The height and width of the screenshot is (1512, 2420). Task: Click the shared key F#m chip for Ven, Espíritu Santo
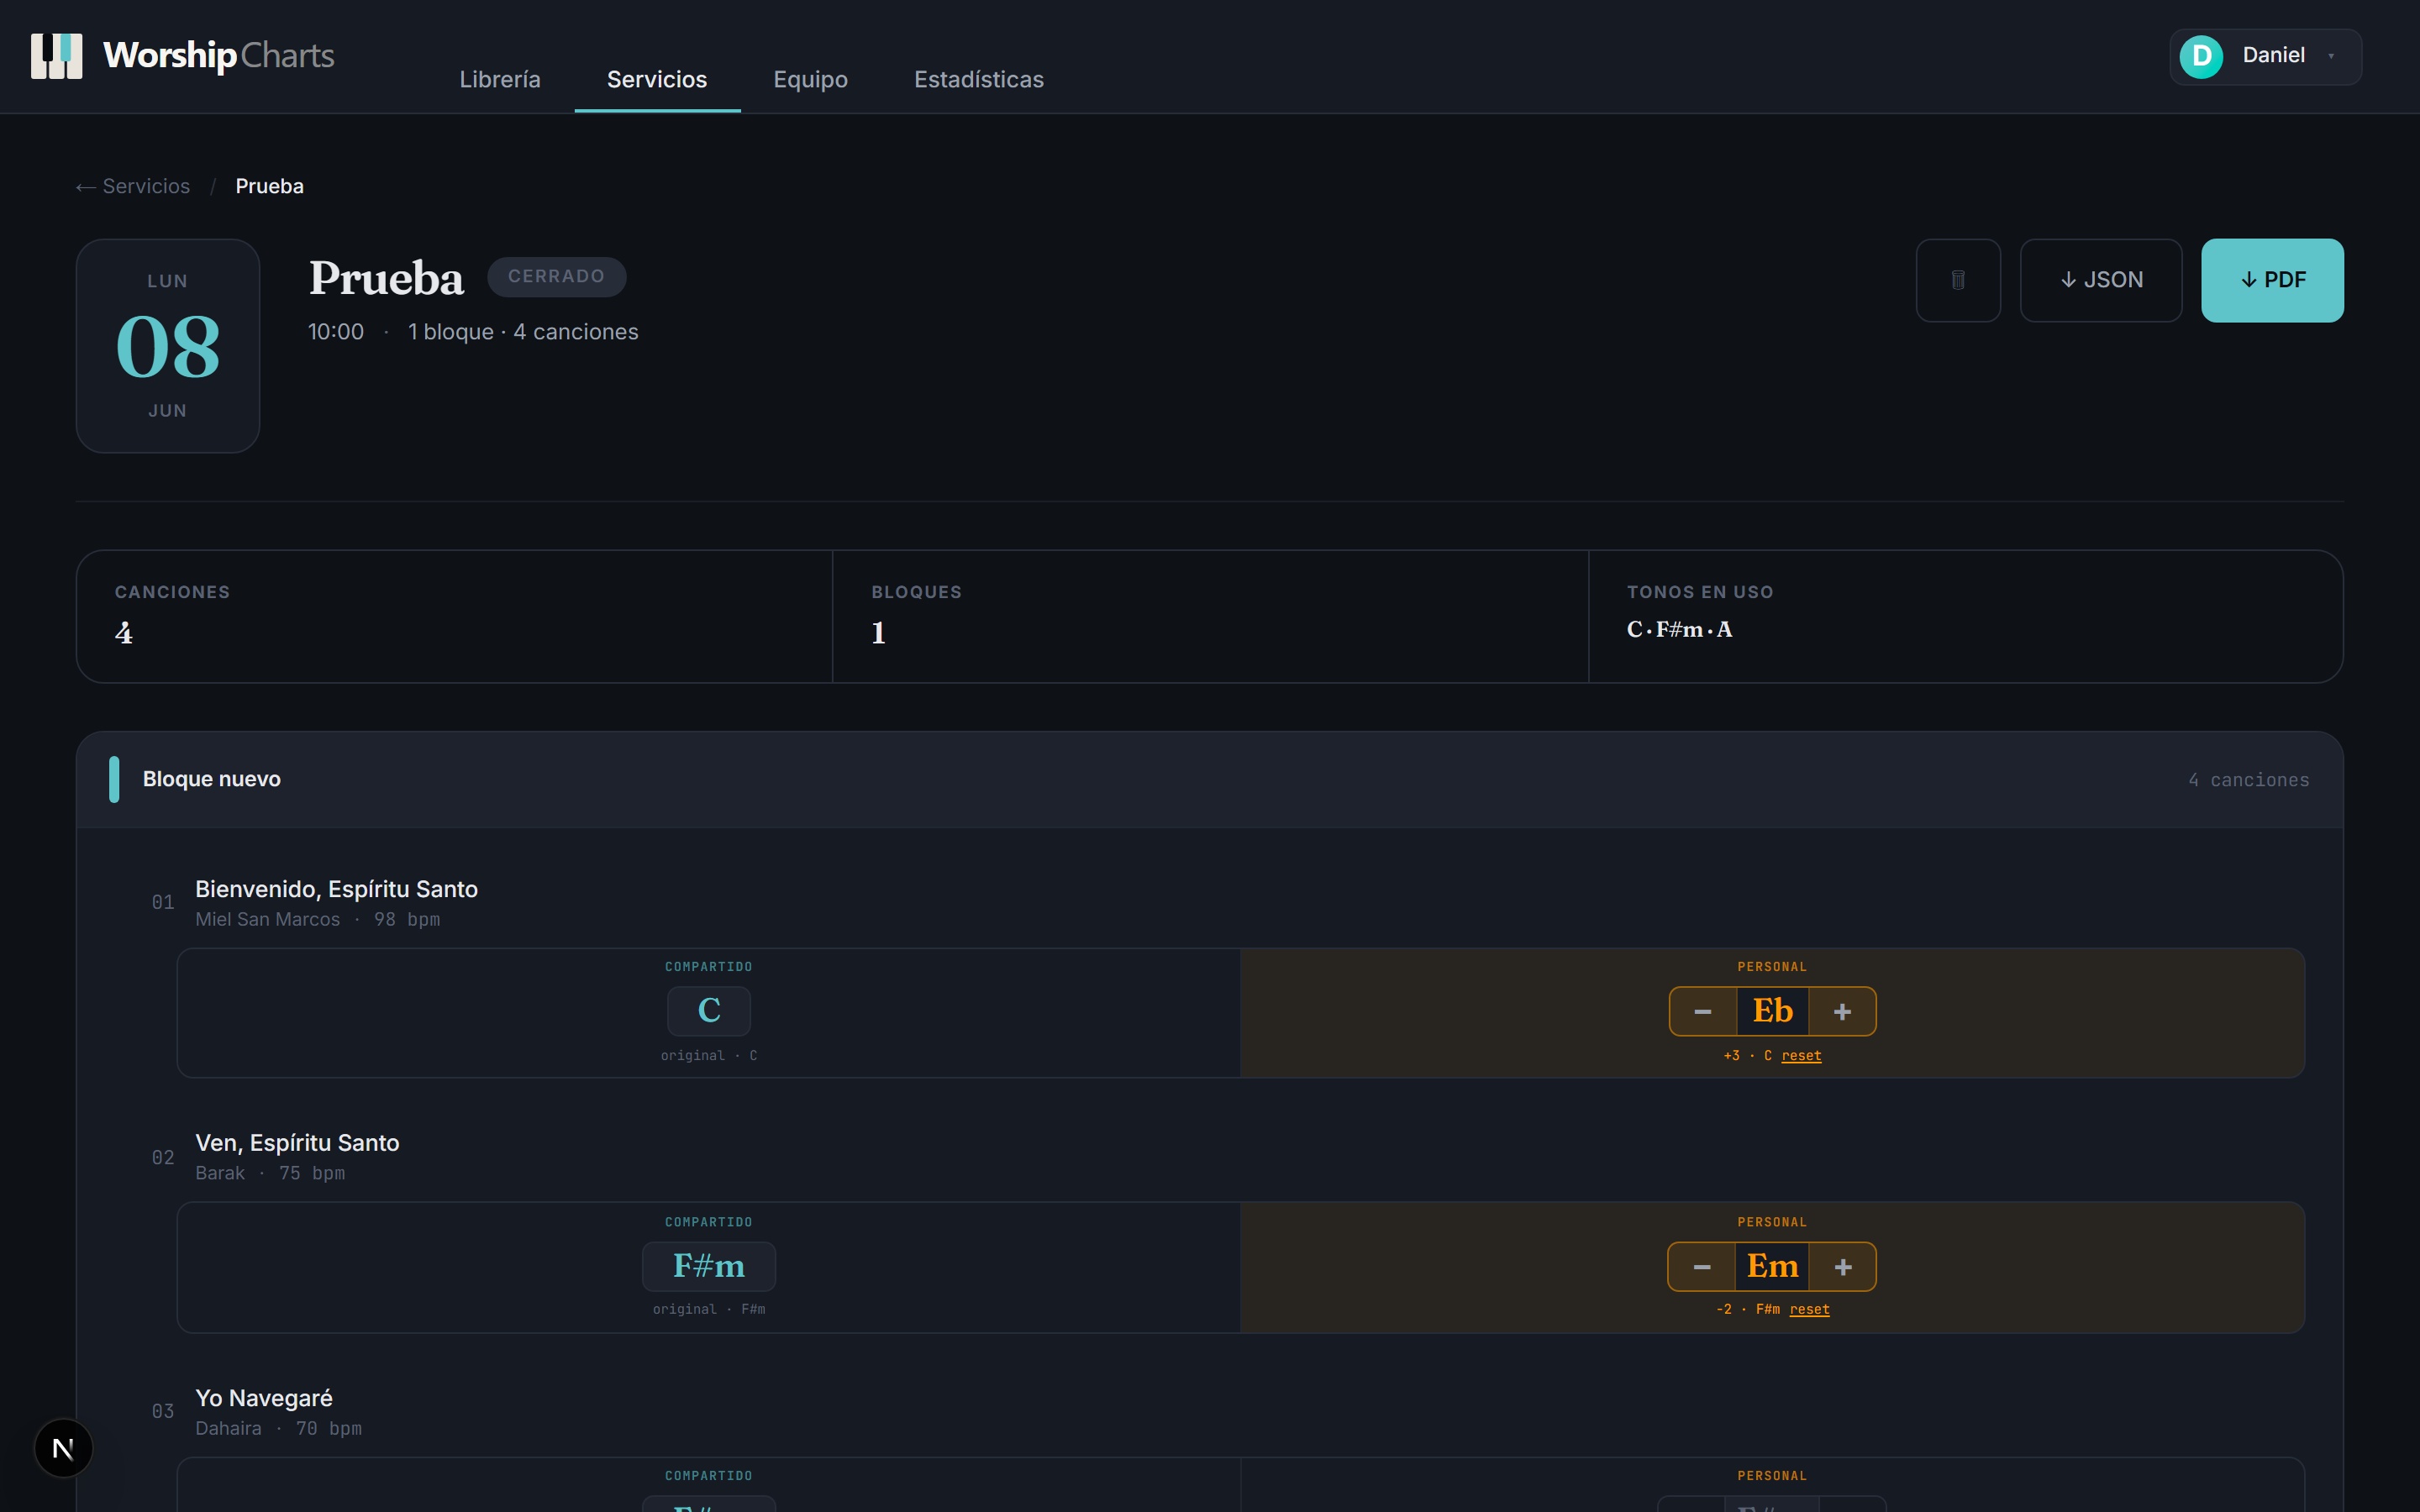tap(709, 1267)
